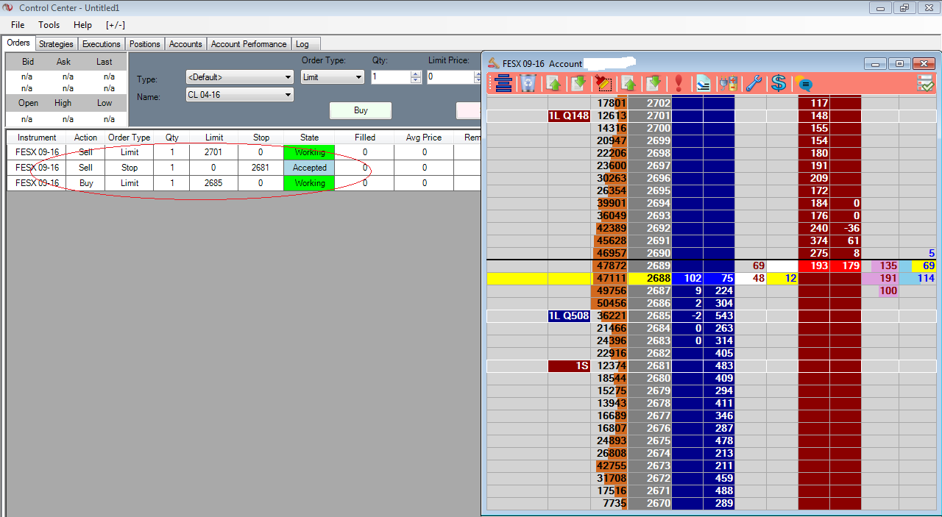Click the green Buy button
Viewport: 942px width, 517px height.
click(361, 110)
